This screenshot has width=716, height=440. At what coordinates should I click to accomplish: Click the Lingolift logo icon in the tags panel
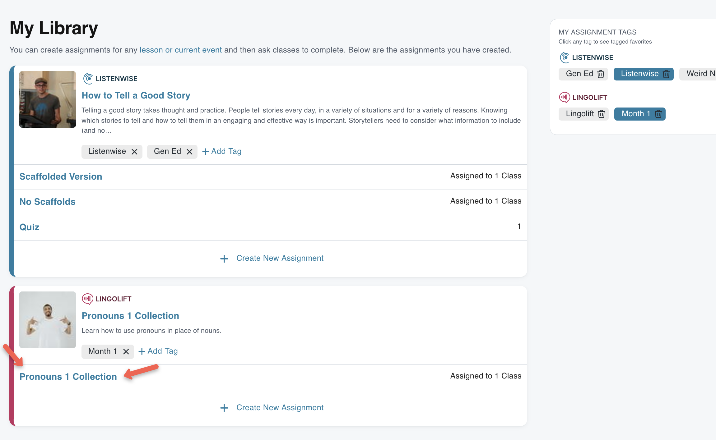point(565,97)
